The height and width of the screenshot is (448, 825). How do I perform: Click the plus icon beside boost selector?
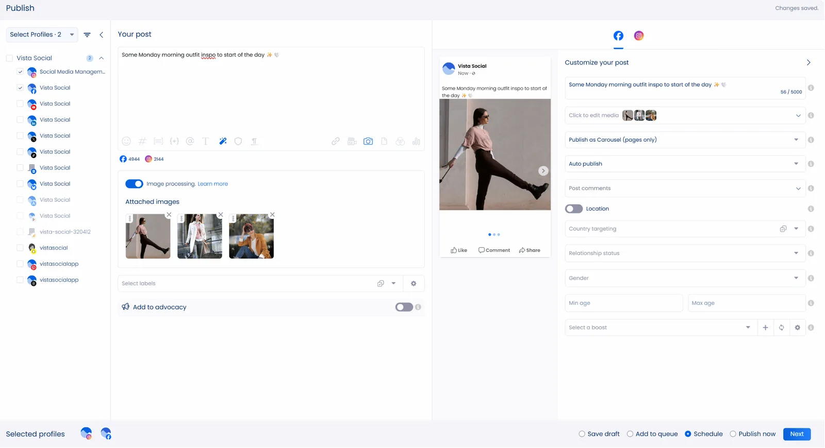[765, 328]
